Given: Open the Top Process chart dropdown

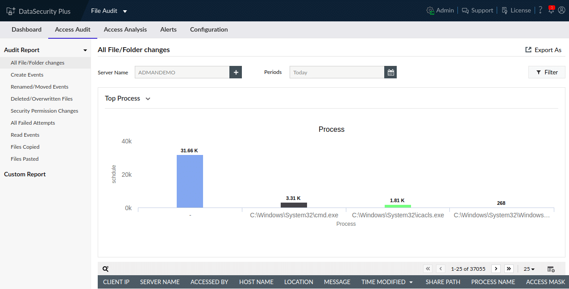Looking at the screenshot, I should pos(148,99).
